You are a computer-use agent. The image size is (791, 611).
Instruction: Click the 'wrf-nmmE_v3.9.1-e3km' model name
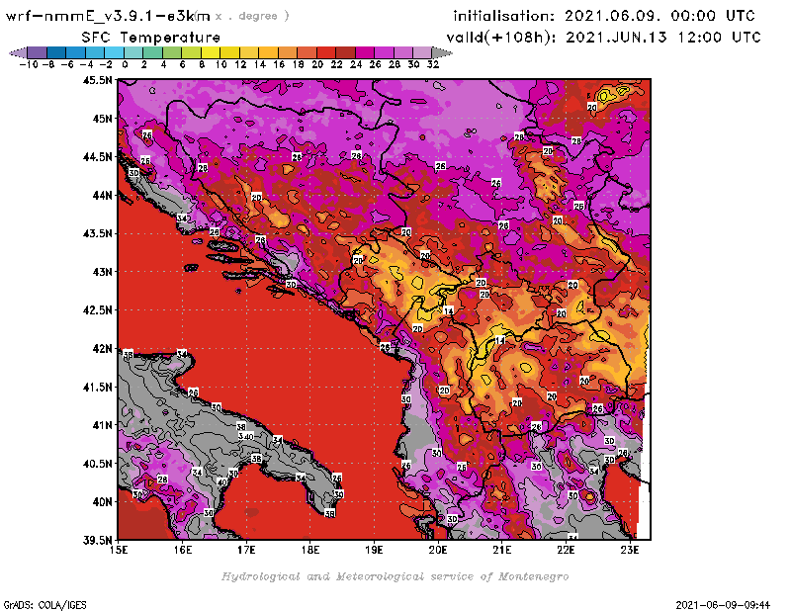coord(108,16)
